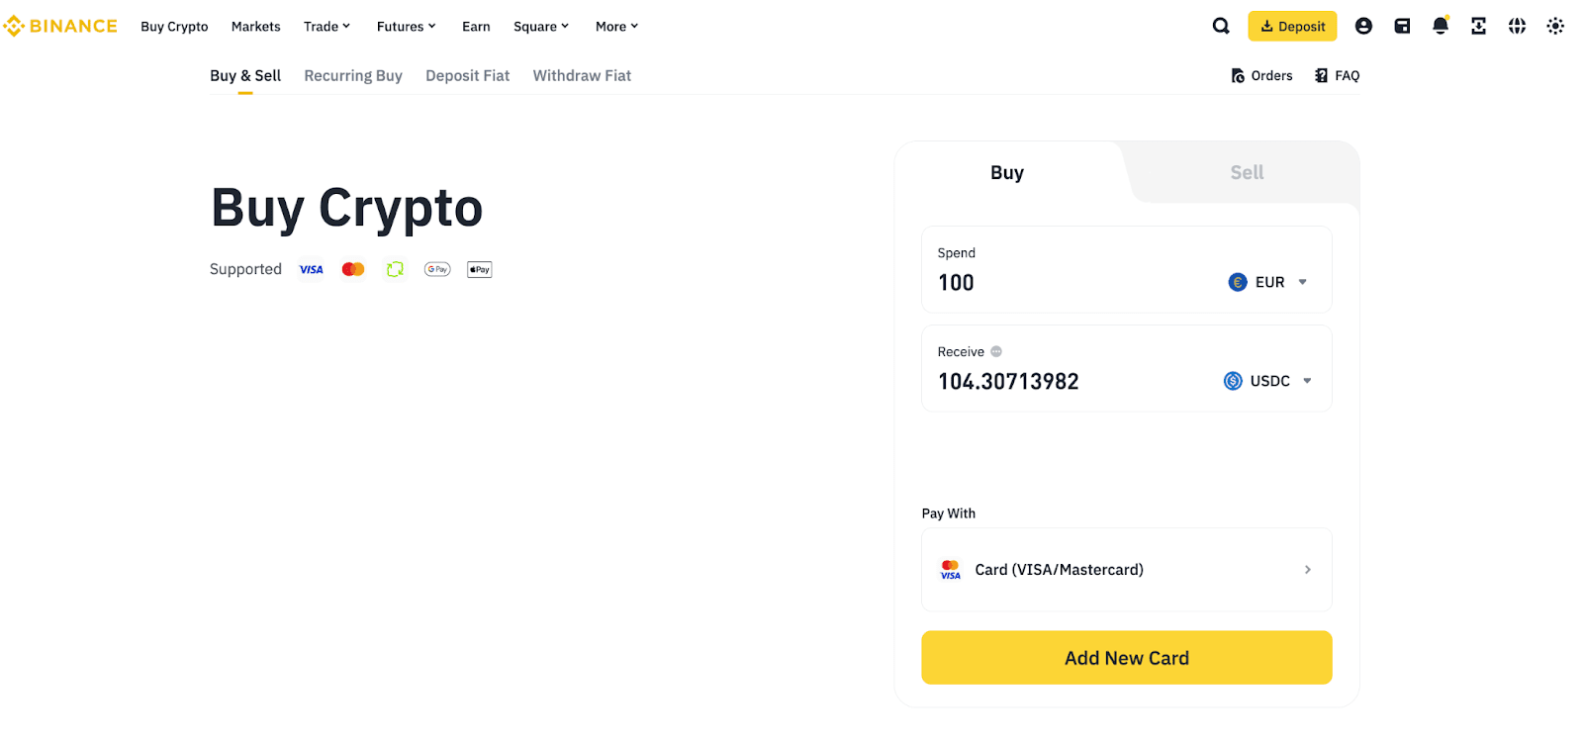Open the EUR currency dropdown
This screenshot has height=744, width=1583.
[x=1268, y=282]
